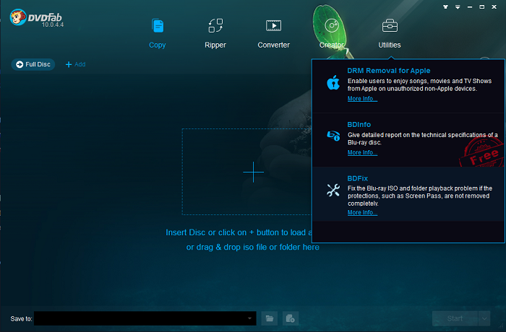Click the large plus to load source
506x332 pixels.
coord(253,172)
